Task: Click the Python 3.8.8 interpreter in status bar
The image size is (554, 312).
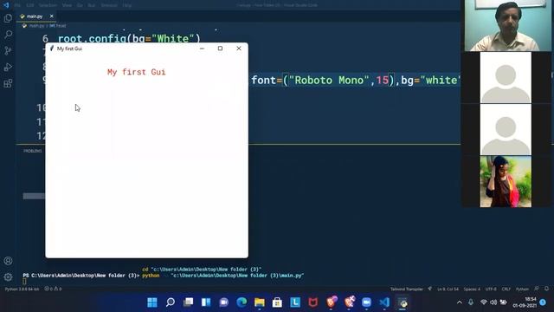Action: [x=22, y=289]
